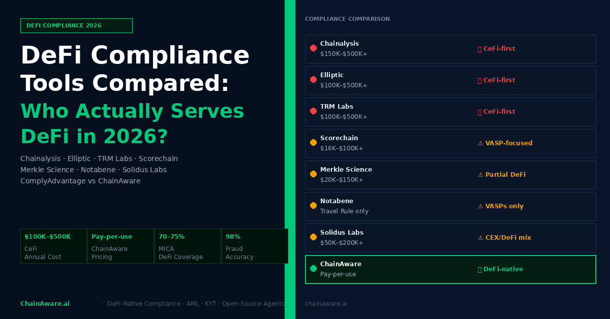Image resolution: width=610 pixels, height=319 pixels.
Task: Select the green dot beside ChainAware
Action: coord(313,269)
